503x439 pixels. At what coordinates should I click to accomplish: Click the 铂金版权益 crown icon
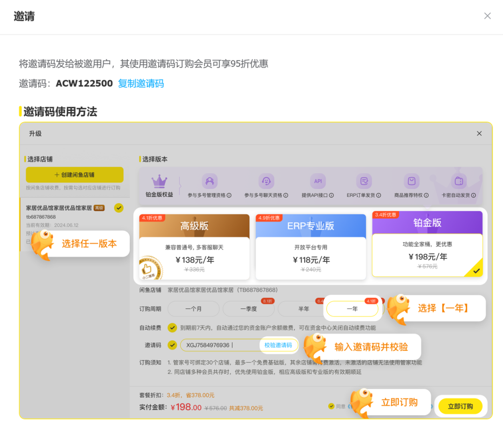[x=159, y=181]
